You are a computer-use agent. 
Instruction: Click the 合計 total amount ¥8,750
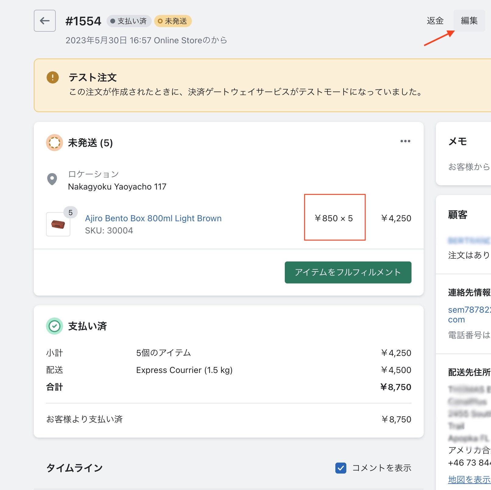coord(396,387)
